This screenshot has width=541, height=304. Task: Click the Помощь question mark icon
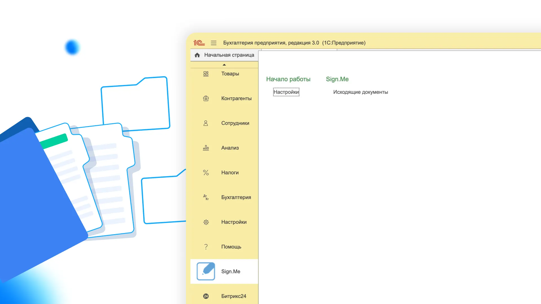pyautogui.click(x=206, y=247)
